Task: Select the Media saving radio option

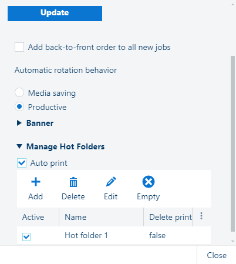Action: click(19, 92)
